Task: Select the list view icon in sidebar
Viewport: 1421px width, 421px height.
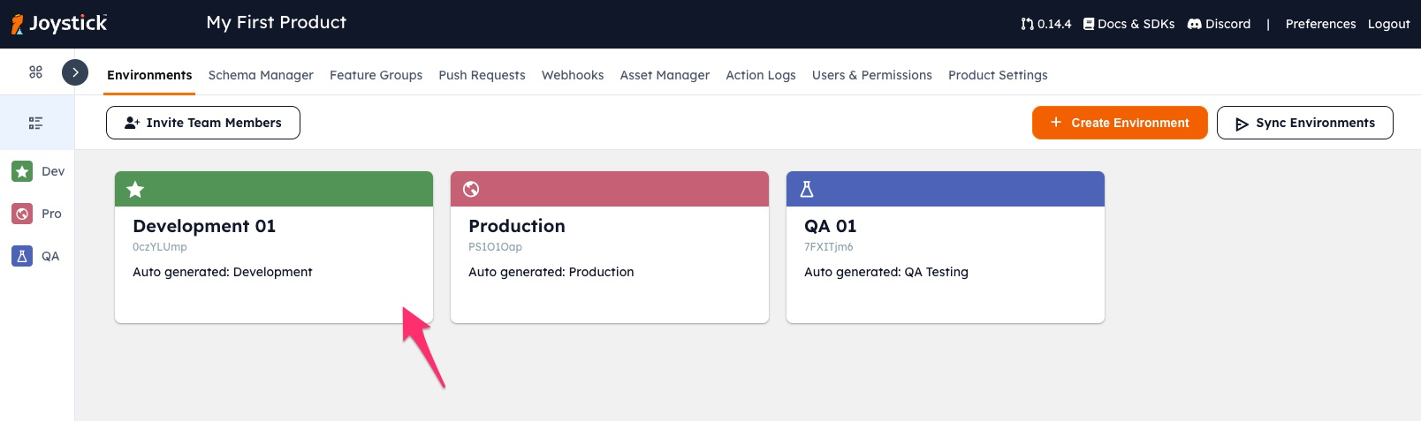Action: pos(35,123)
